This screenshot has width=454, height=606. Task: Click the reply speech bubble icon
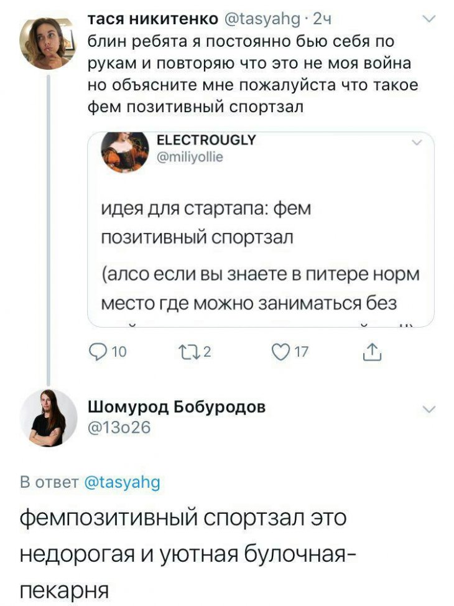click(98, 353)
